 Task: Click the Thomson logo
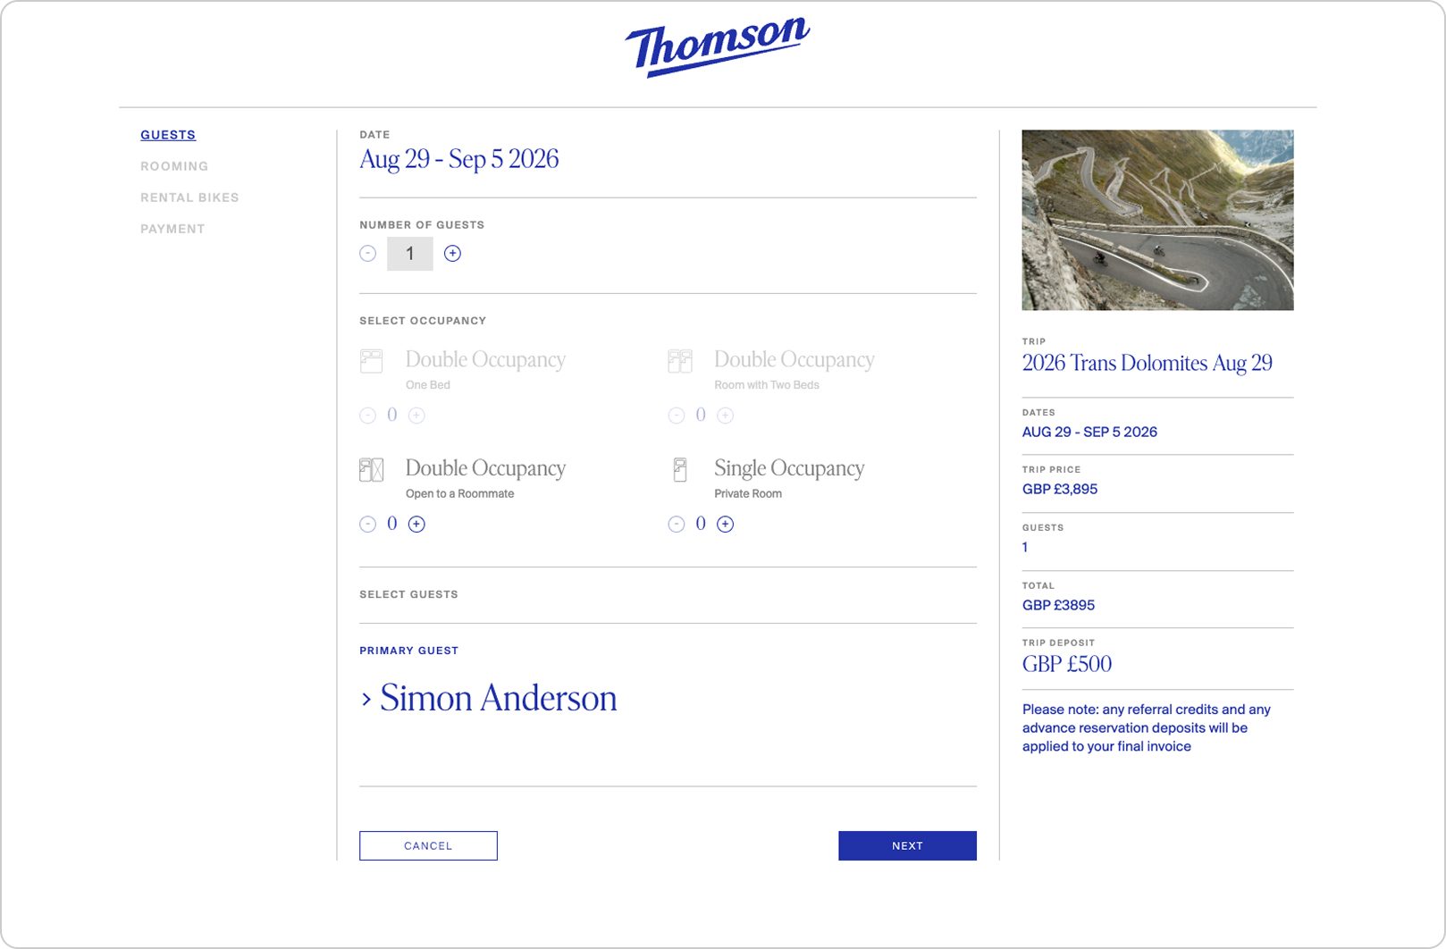[x=718, y=46]
